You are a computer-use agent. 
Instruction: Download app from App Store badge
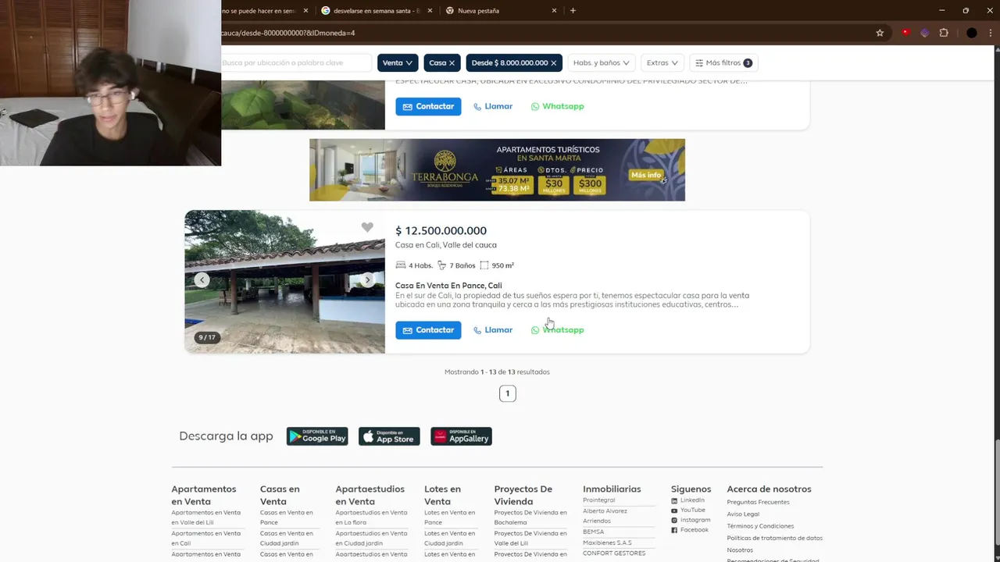coord(389,436)
